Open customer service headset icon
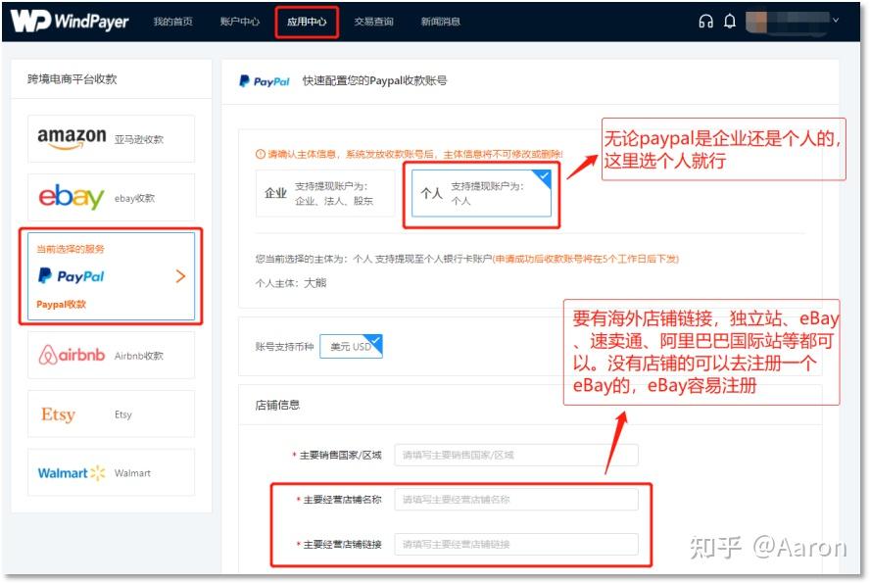Screen dimensions: 870x583 [x=705, y=22]
